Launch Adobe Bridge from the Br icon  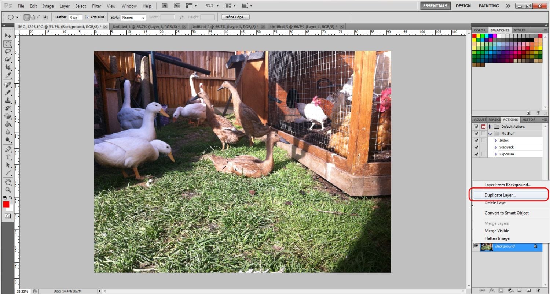tap(165, 6)
